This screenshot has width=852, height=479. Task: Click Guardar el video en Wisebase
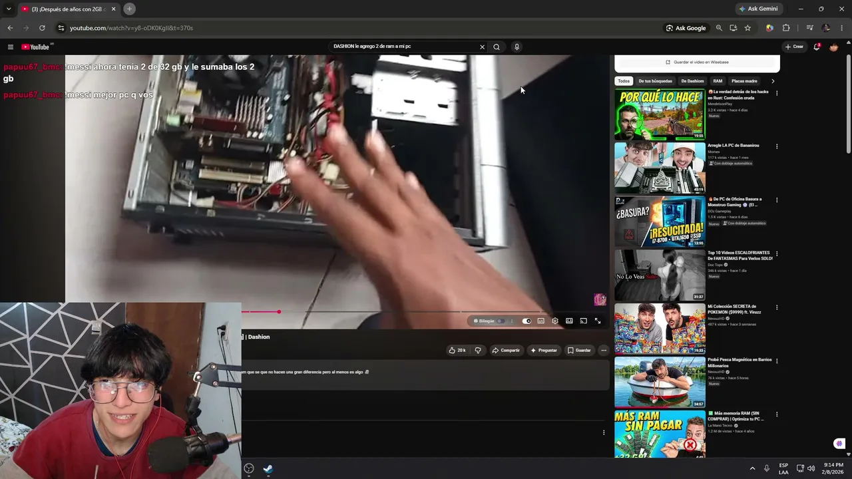697,62
